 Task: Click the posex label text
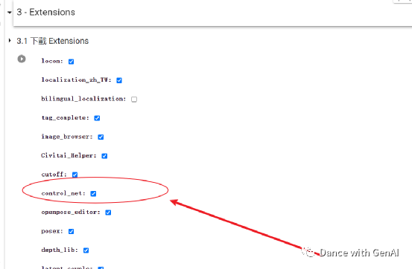click(52, 231)
